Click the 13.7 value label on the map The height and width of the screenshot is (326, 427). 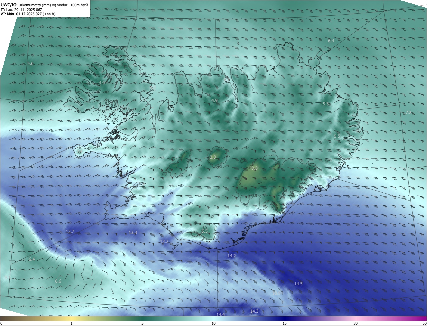tap(70, 231)
